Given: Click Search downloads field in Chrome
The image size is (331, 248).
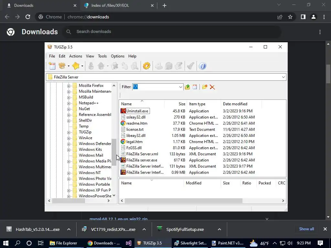Looking at the screenshot, I should 172,32.
